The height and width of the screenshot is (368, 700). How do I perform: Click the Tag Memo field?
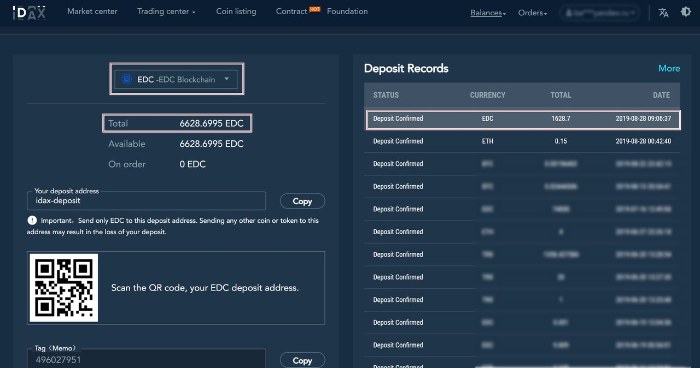(x=147, y=359)
